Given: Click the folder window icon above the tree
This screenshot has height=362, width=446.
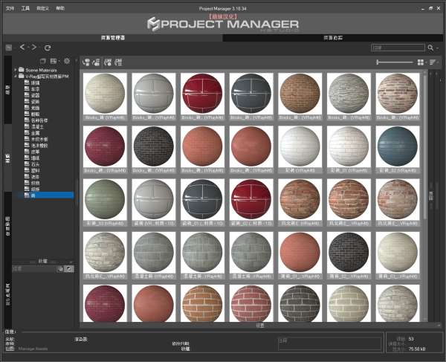Looking at the screenshot, I should [x=42, y=61].
